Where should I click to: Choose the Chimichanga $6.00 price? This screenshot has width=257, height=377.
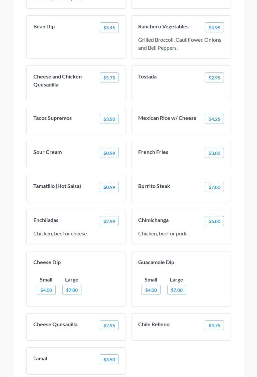tap(214, 221)
